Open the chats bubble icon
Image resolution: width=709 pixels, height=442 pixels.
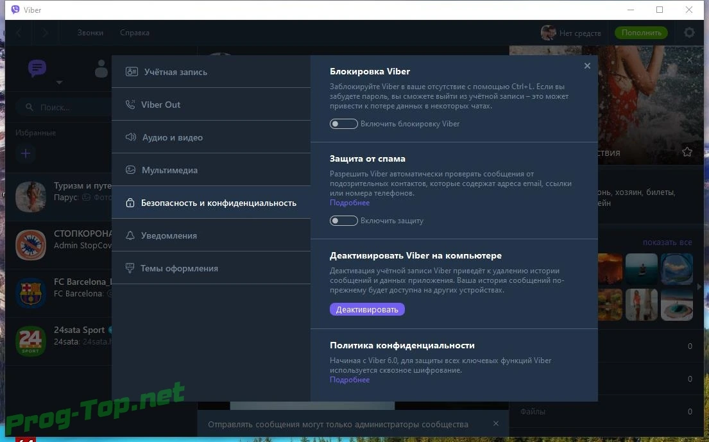click(37, 68)
